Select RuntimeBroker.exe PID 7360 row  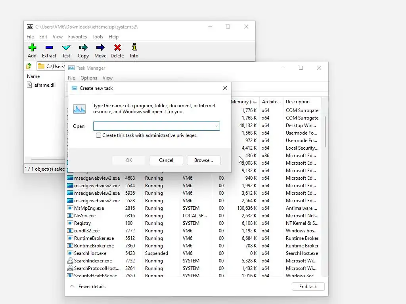tap(193, 245)
